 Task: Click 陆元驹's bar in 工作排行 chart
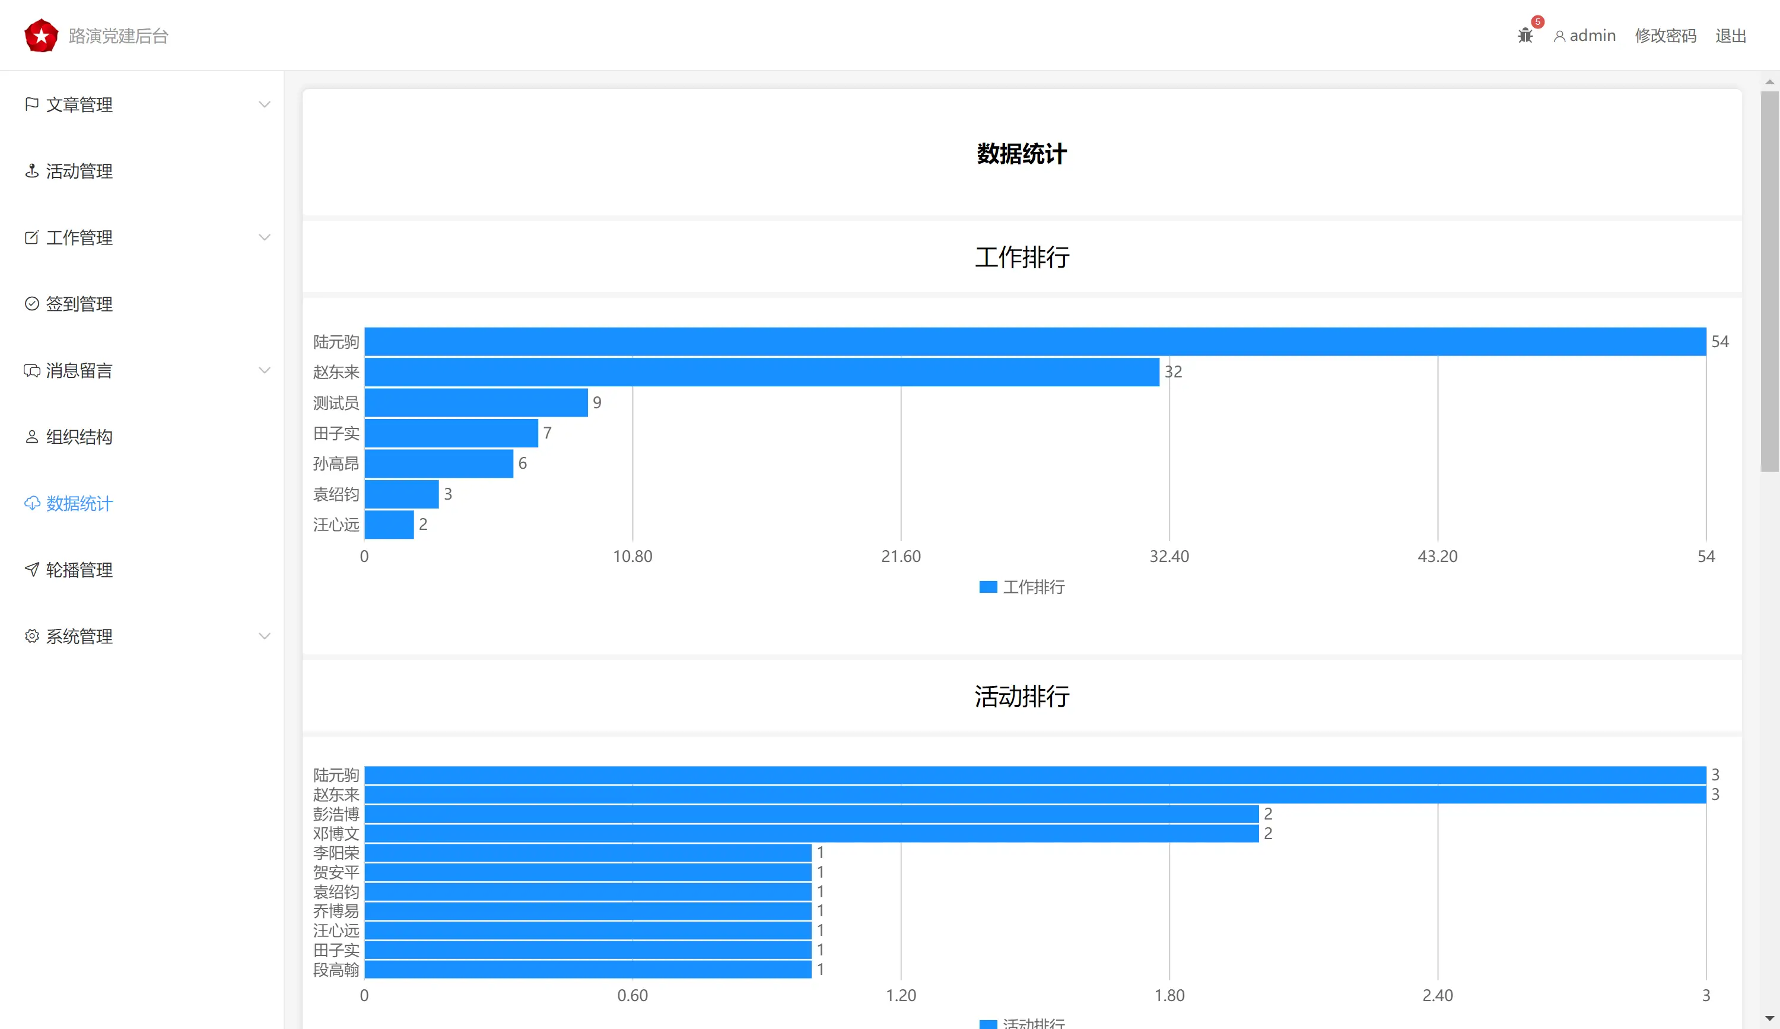point(1035,341)
